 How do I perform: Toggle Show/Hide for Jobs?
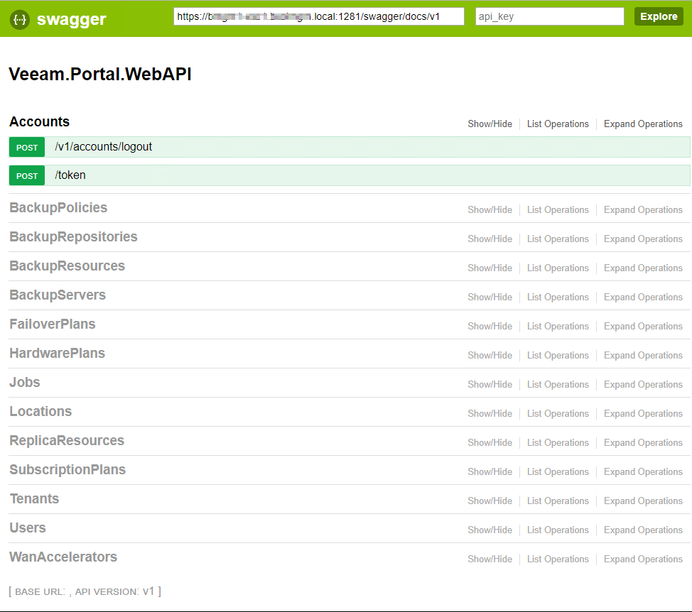[490, 385]
